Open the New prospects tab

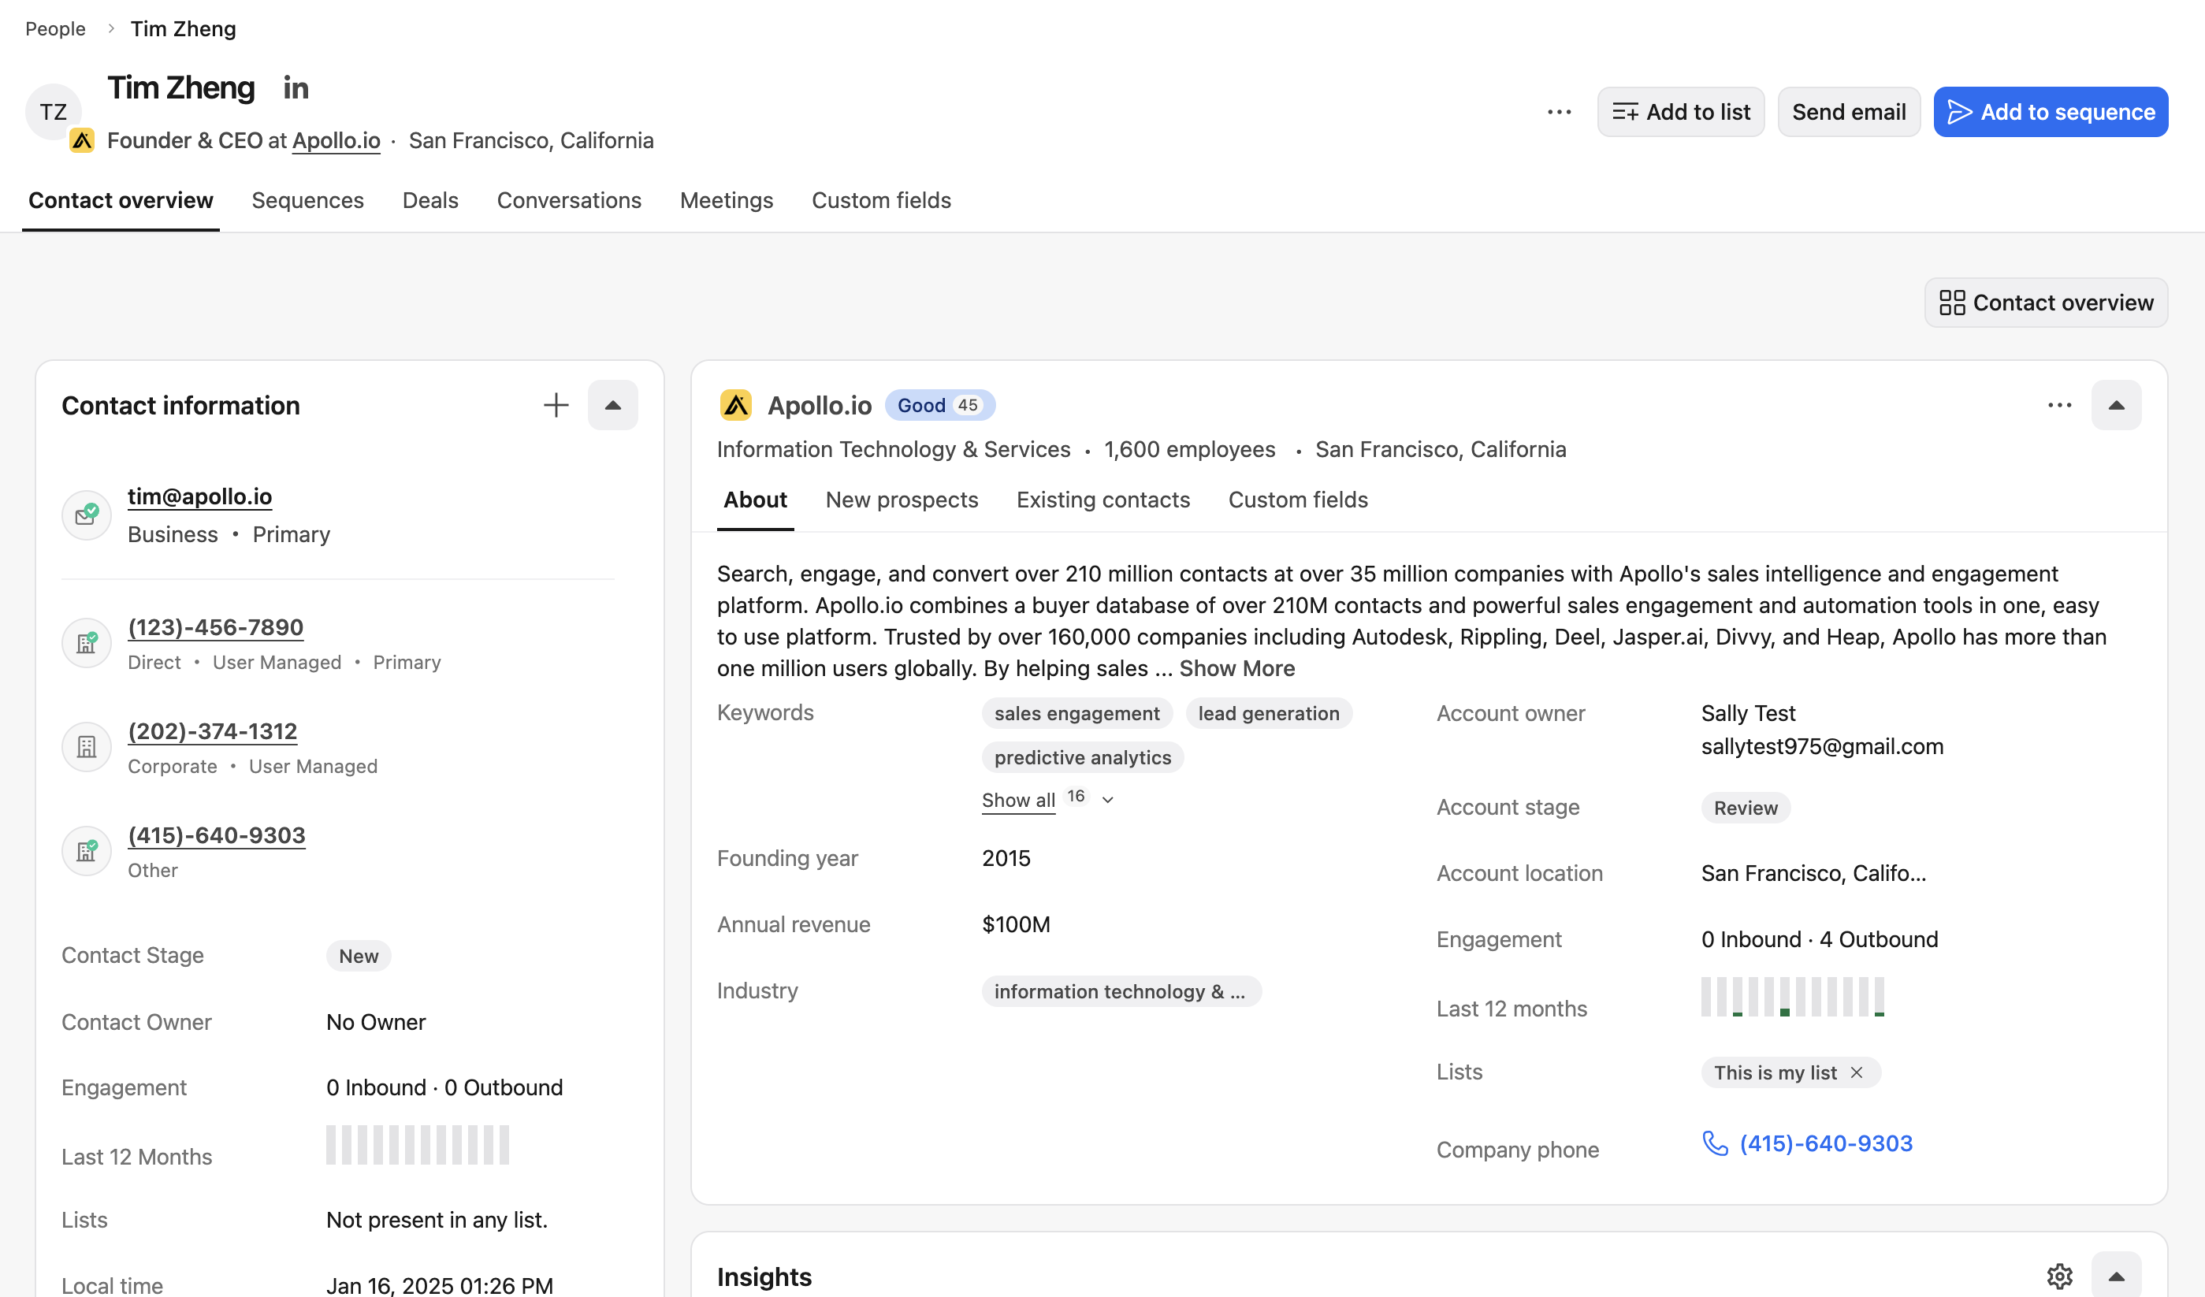(x=902, y=500)
